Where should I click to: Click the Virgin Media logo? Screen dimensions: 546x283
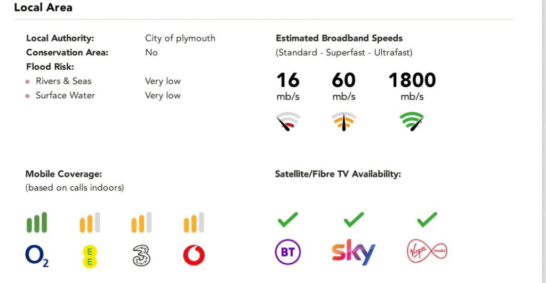[x=427, y=251]
